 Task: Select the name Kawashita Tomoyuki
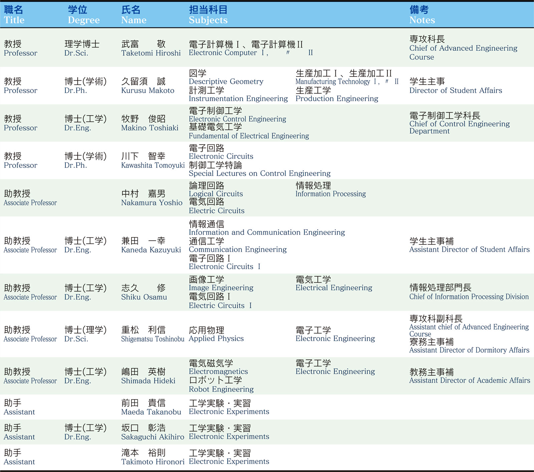153,165
